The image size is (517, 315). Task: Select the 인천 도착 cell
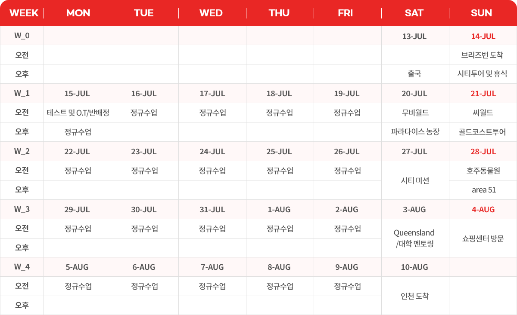(x=414, y=296)
